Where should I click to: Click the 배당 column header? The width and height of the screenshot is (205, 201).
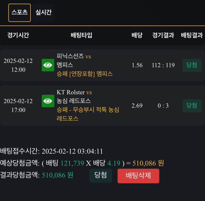[x=137, y=35]
